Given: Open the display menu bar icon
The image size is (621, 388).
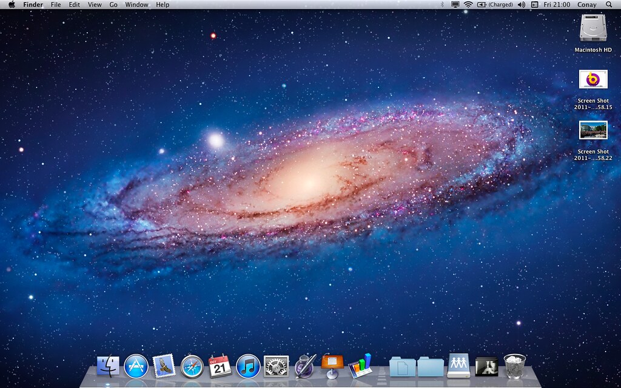Looking at the screenshot, I should (455, 5).
